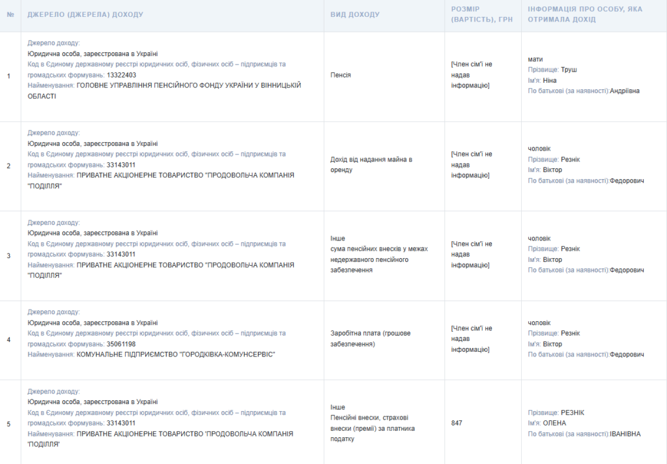Click the мати relation label
Viewport: 667px width, 464px height.
pos(535,59)
